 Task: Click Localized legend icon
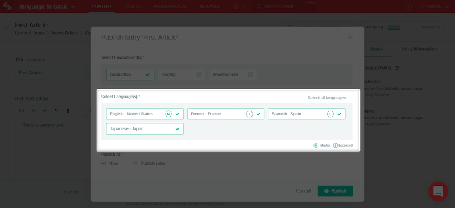[335, 145]
